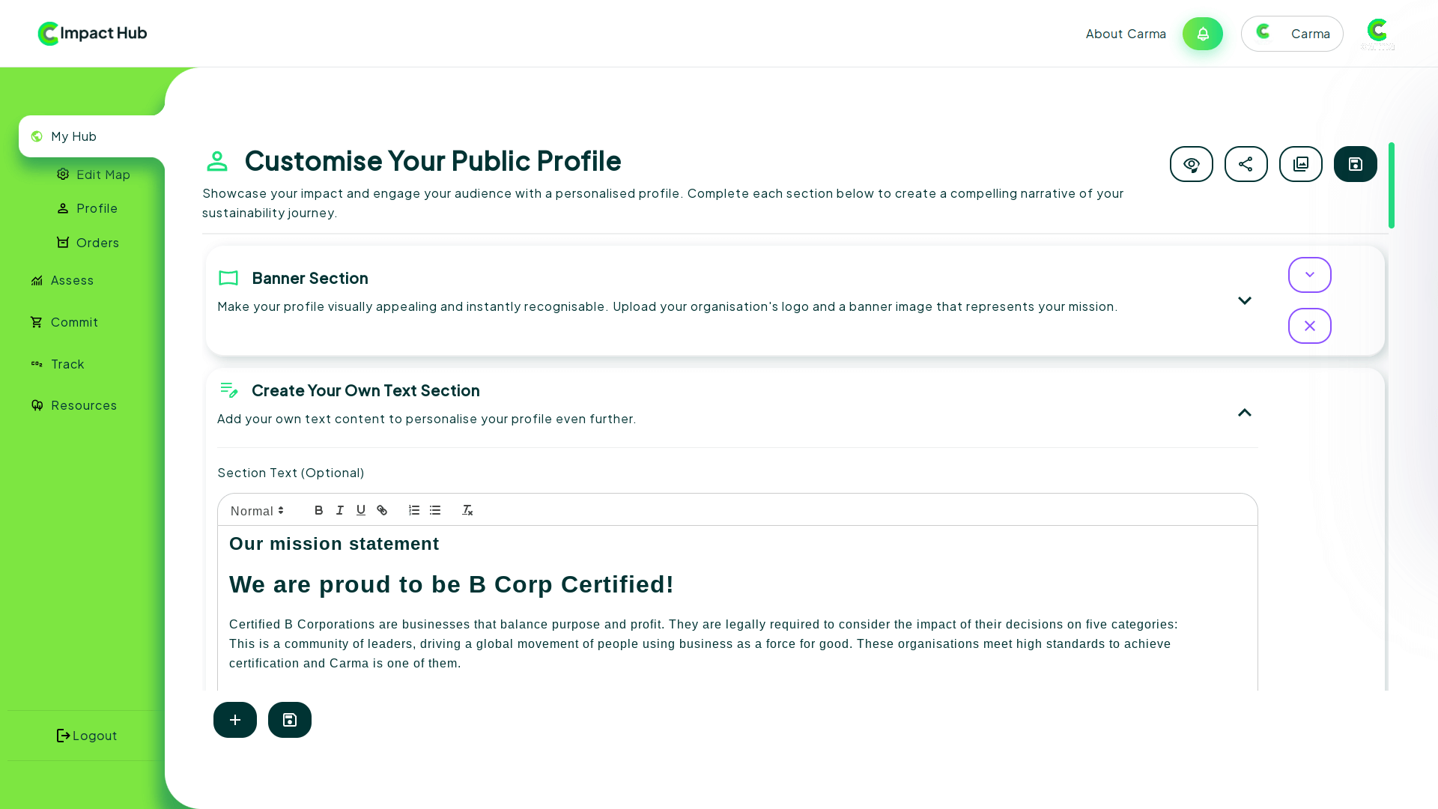Click the preview profile eye icon
Screen dimensions: 1438x809
click(1191, 164)
